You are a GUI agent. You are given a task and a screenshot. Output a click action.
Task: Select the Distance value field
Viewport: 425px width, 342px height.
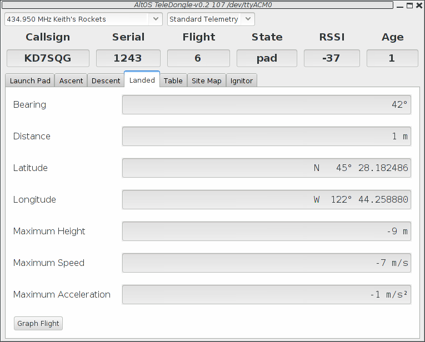tap(266, 136)
